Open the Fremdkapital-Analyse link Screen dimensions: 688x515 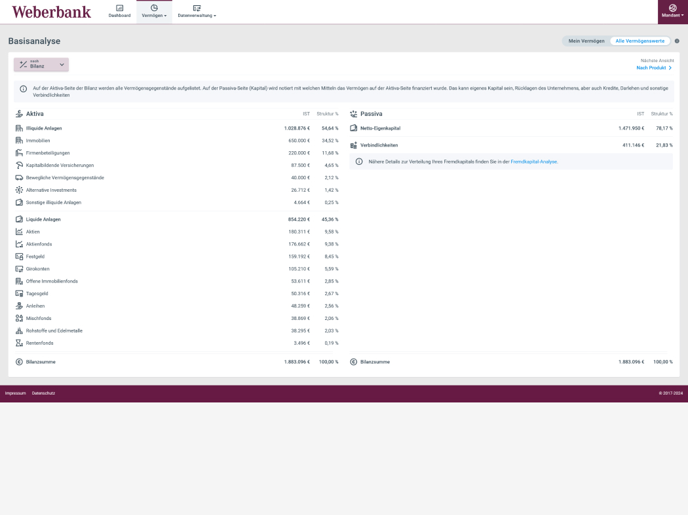[x=533, y=162]
